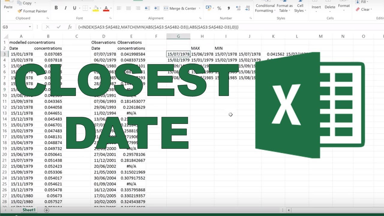This screenshot has width=384, height=216.
Task: Click the Name Box showing G3
Action: click(x=14, y=27)
